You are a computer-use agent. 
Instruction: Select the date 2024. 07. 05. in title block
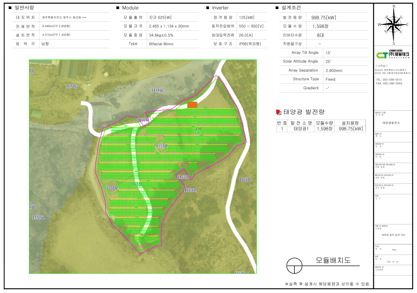pos(393,262)
